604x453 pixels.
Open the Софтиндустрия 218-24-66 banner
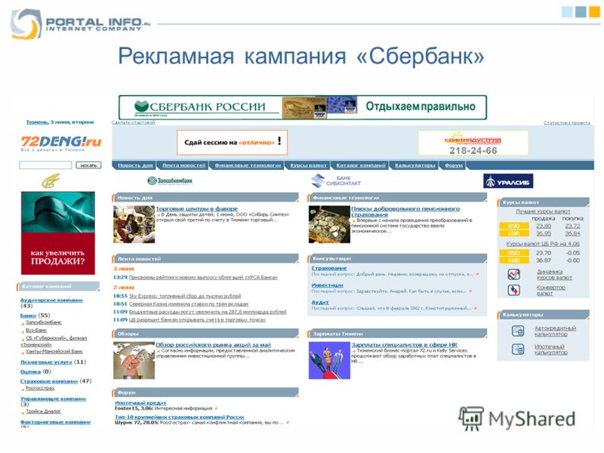[x=473, y=143]
